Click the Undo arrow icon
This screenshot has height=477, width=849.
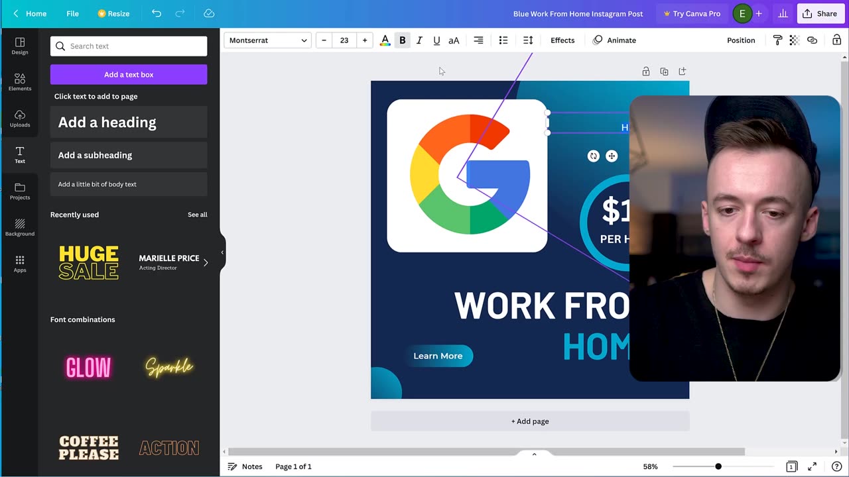point(156,13)
